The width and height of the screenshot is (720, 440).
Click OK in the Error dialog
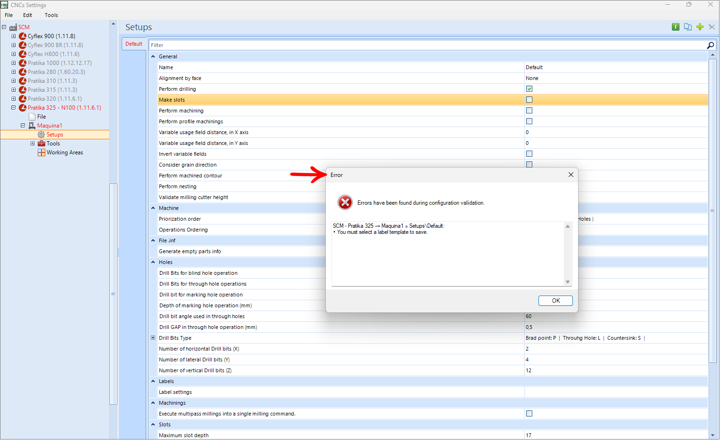pyautogui.click(x=555, y=301)
